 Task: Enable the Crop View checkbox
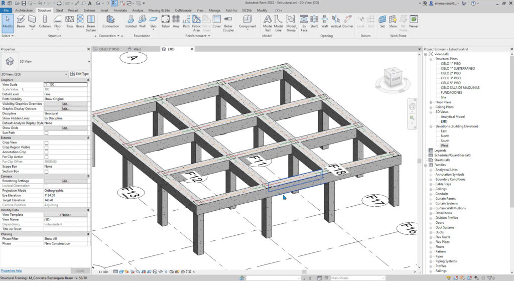tap(47, 143)
